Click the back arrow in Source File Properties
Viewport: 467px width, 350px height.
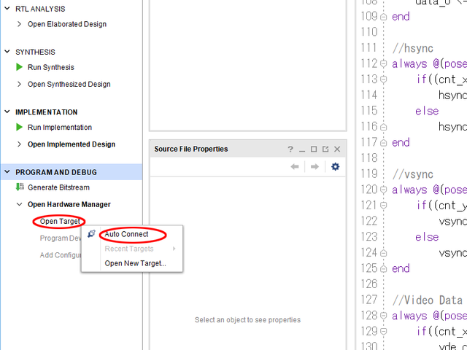point(295,166)
